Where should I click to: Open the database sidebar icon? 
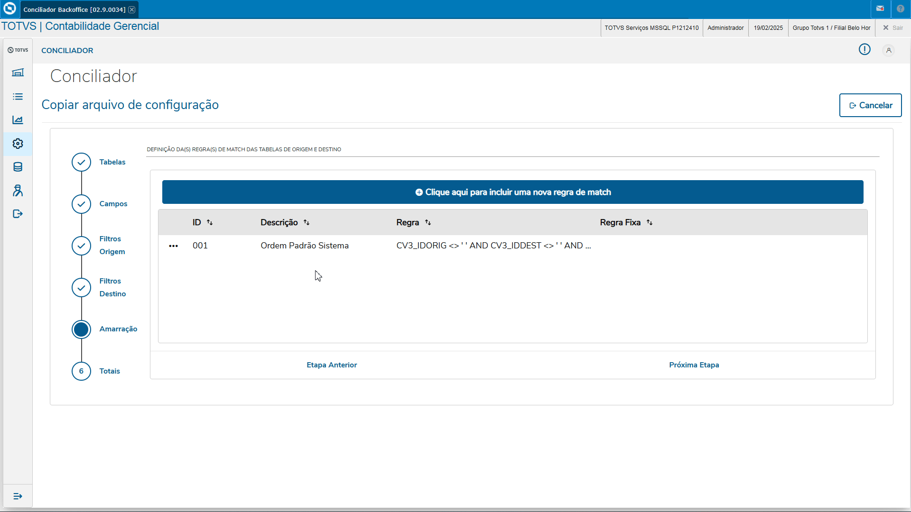(x=18, y=167)
